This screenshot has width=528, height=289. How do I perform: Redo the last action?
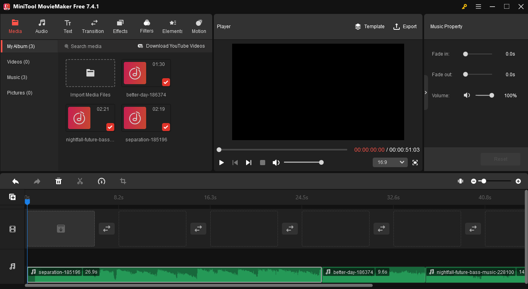(37, 181)
